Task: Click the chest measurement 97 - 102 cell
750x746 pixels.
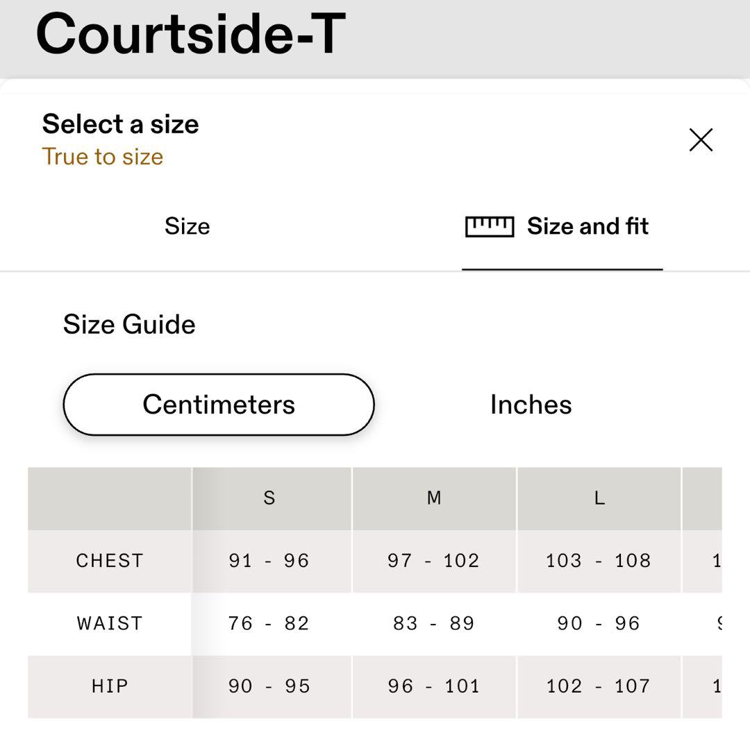Action: (x=434, y=561)
